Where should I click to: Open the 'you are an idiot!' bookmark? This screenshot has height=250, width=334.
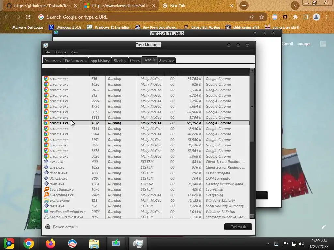coord(282,27)
